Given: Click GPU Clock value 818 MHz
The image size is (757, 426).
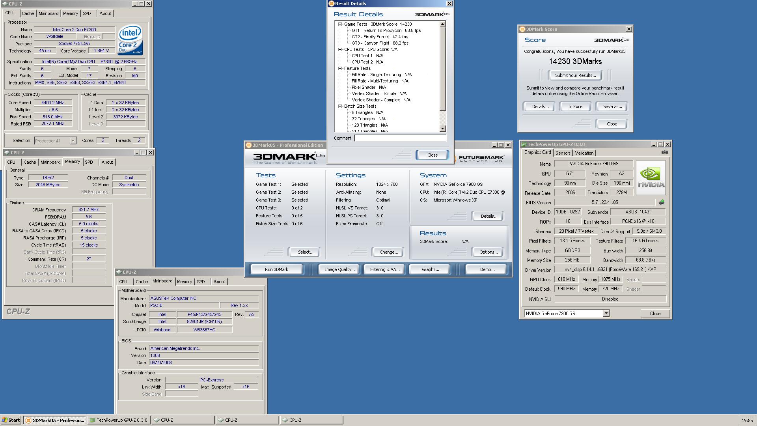Looking at the screenshot, I should pos(566,279).
